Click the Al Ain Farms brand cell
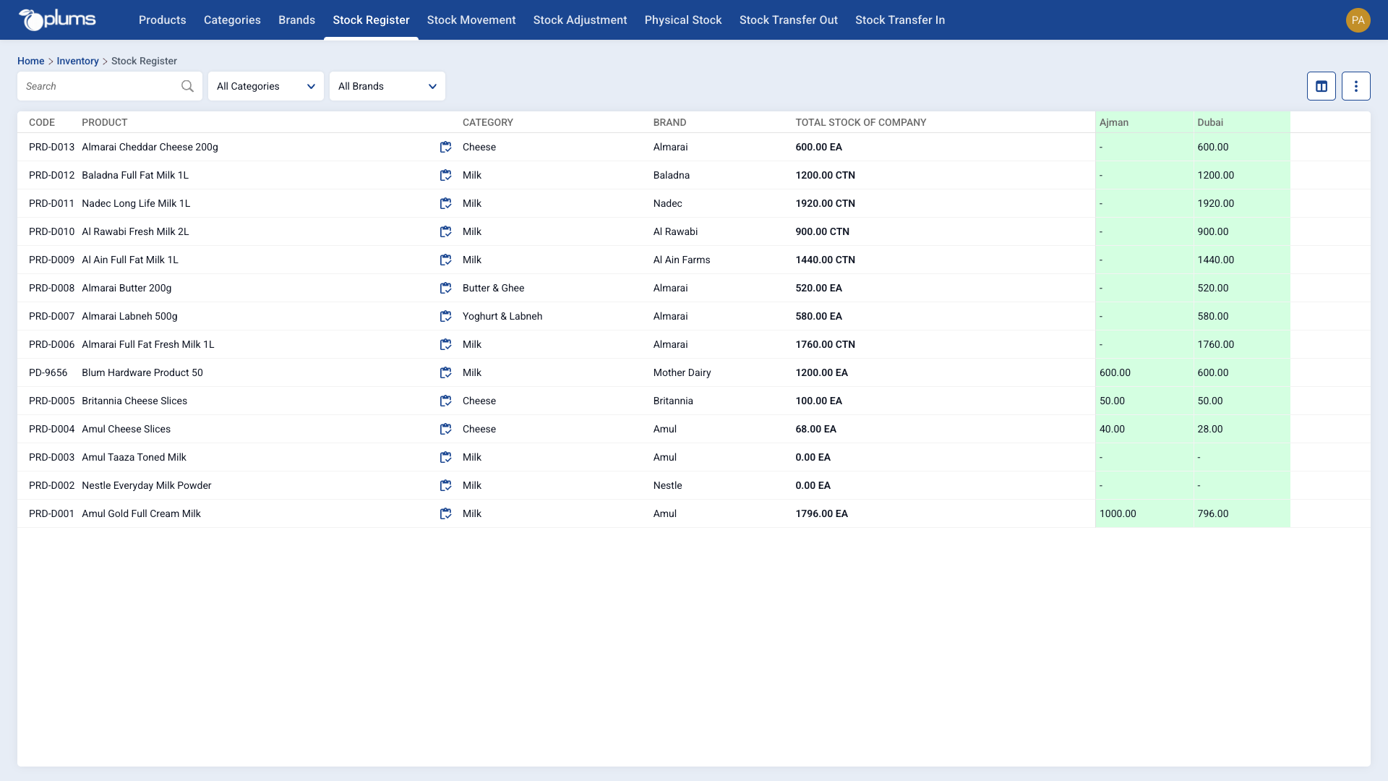 pos(682,260)
